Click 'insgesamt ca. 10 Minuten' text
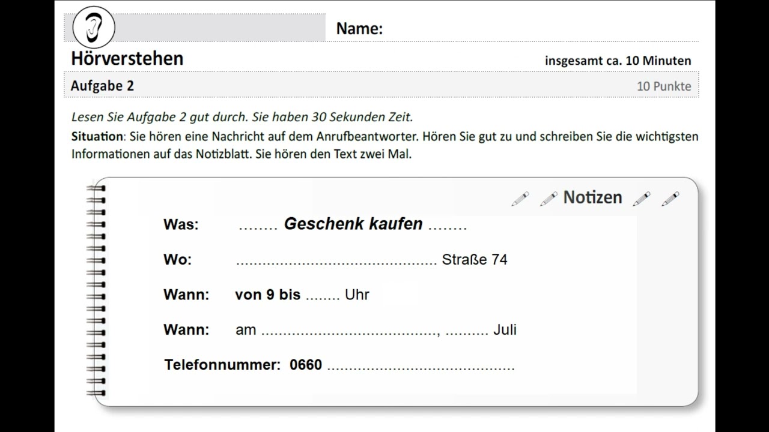Image resolution: width=769 pixels, height=432 pixels. (618, 61)
